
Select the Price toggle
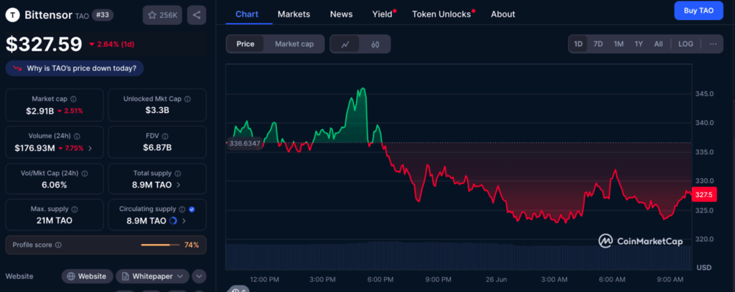pos(245,44)
